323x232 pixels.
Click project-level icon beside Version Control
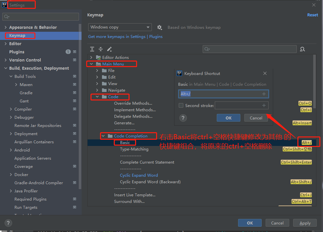(74, 60)
